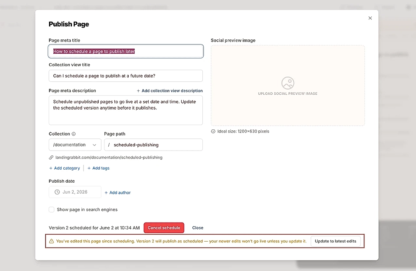416x271 pixels.
Task: Click Update to latest edits button
Action: (335, 241)
